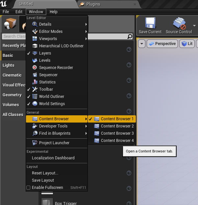Expand the Developer Tools submenu

[x=57, y=126]
